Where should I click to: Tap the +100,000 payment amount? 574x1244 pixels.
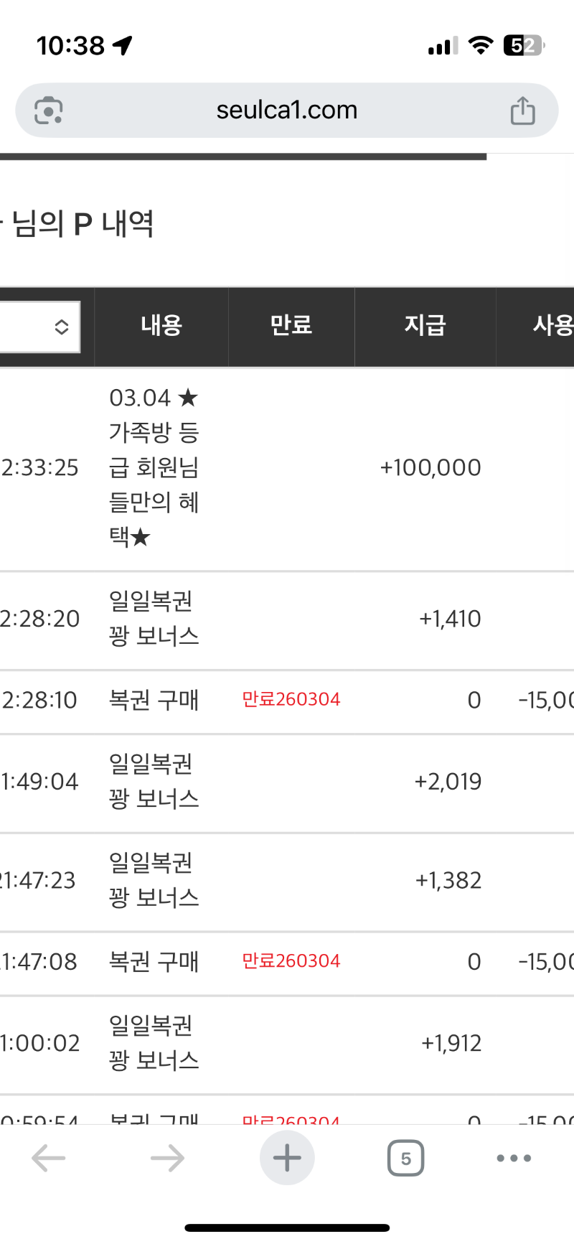click(430, 468)
